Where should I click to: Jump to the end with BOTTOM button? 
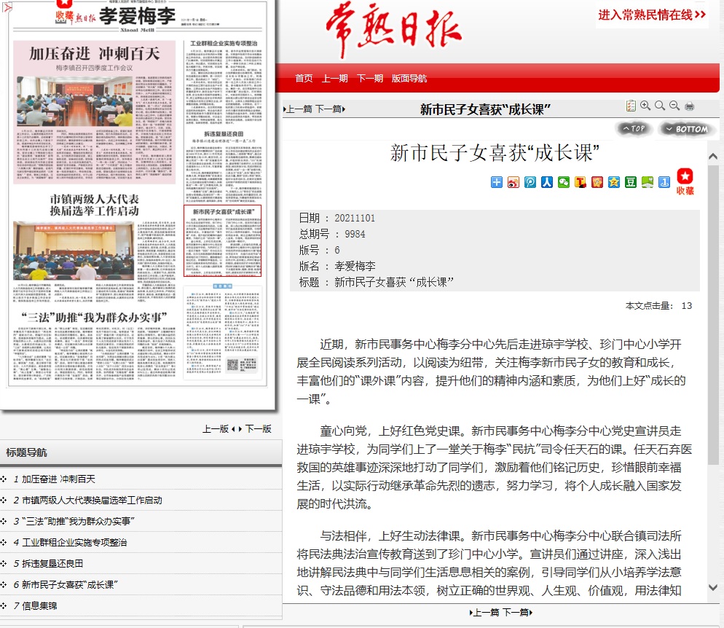click(687, 129)
